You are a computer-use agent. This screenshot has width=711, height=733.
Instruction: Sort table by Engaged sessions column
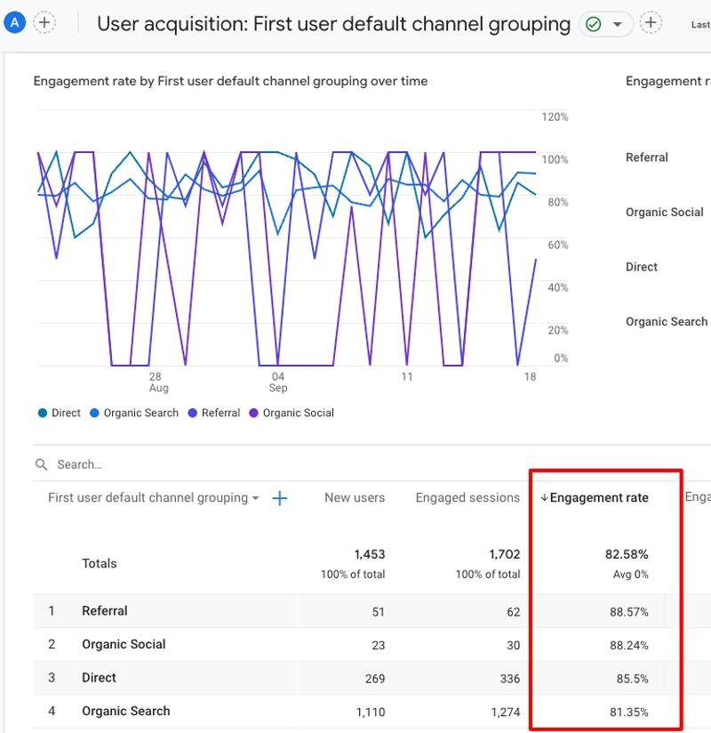[x=467, y=497]
